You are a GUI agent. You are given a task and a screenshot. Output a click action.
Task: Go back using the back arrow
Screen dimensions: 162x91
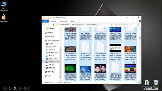(x=44, y=25)
